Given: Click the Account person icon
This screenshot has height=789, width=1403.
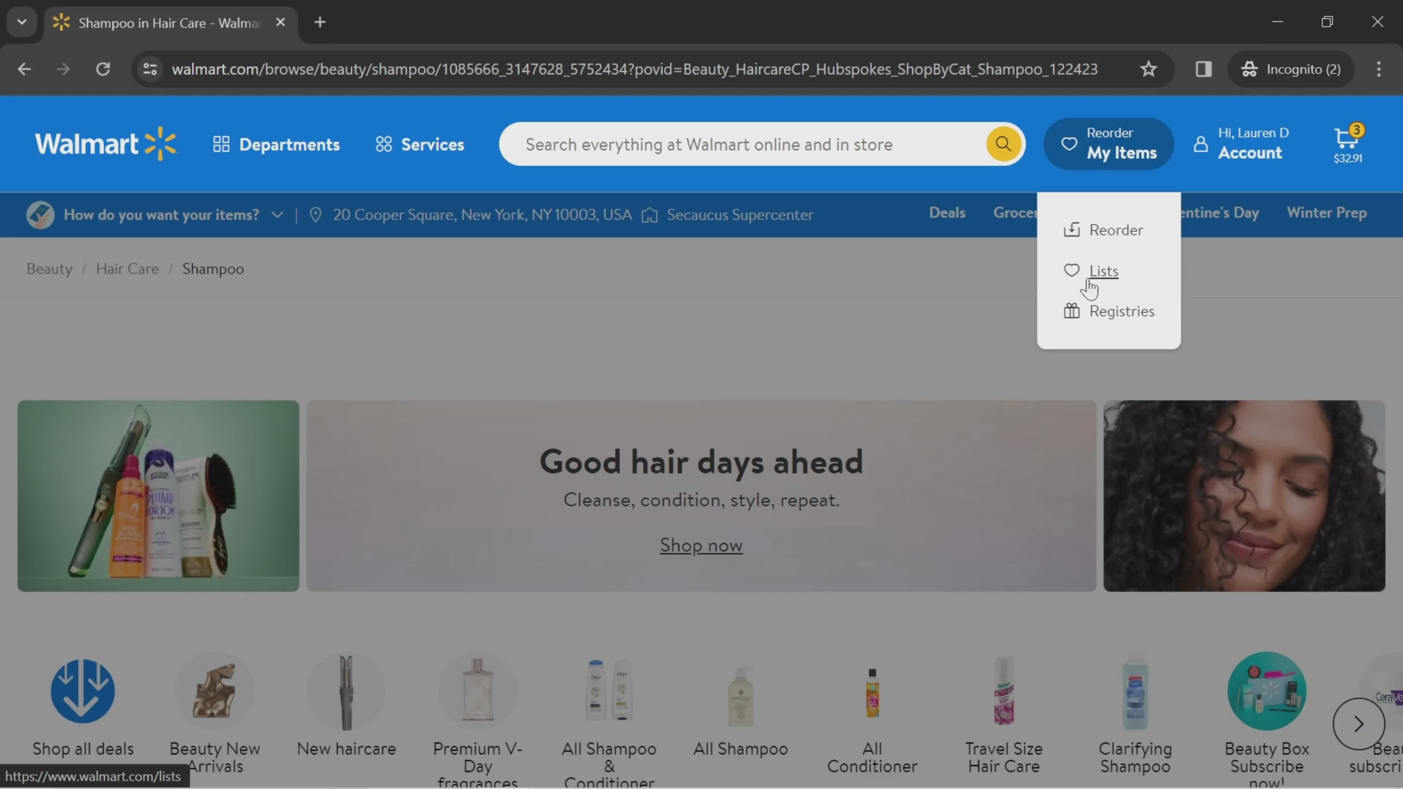Looking at the screenshot, I should pyautogui.click(x=1201, y=145).
